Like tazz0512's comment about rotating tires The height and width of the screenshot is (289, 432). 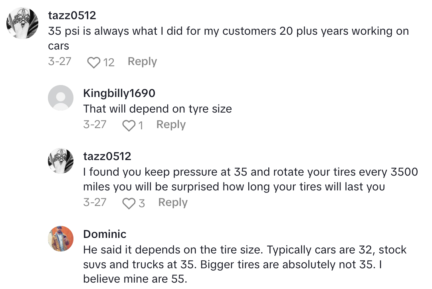[129, 202]
